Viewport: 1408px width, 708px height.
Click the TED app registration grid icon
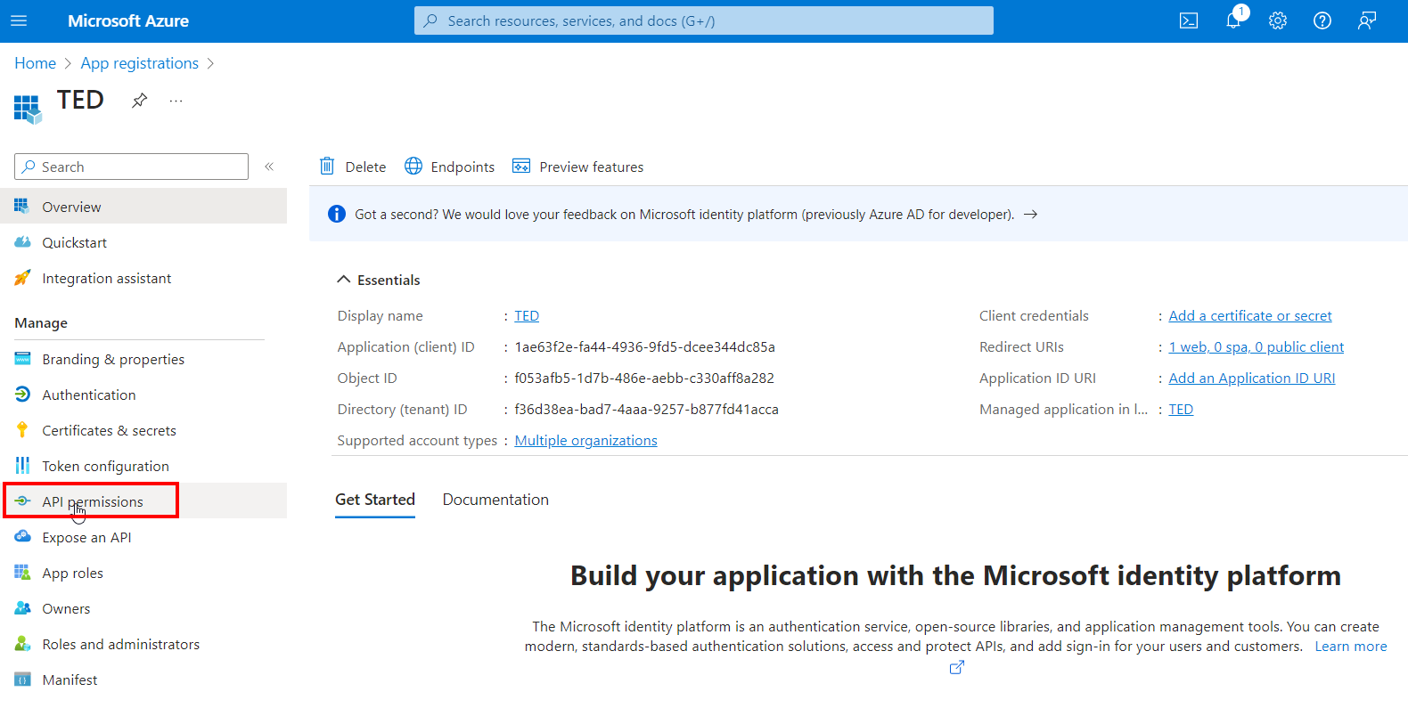tap(28, 109)
